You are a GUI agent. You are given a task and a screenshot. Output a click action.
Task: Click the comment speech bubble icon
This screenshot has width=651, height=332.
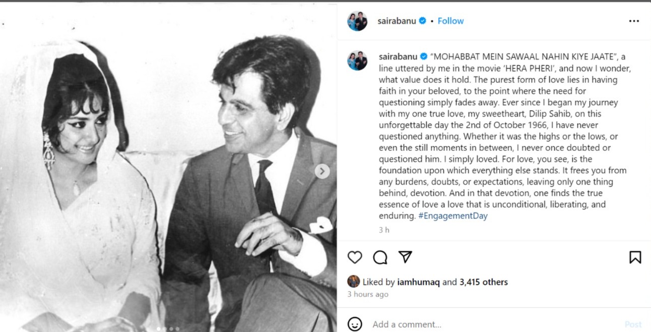coord(380,257)
